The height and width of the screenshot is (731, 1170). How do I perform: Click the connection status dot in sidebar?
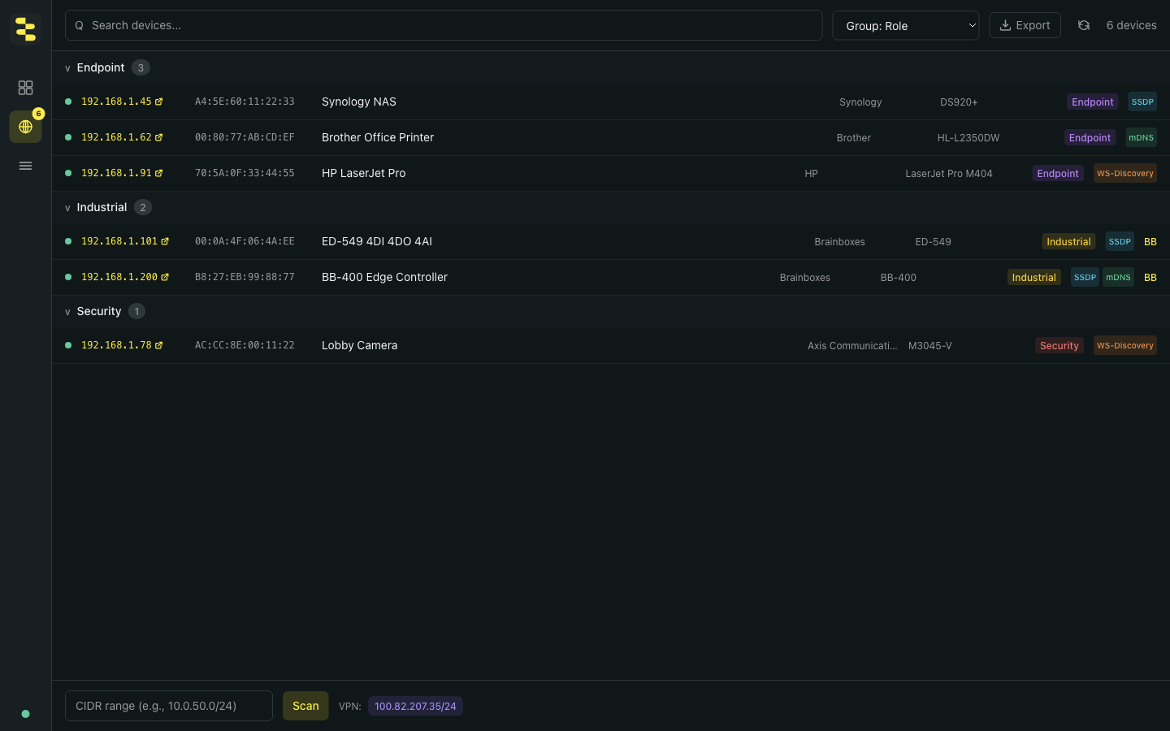25,714
